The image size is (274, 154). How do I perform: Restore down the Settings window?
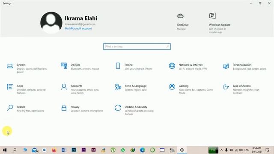tap(260, 3)
